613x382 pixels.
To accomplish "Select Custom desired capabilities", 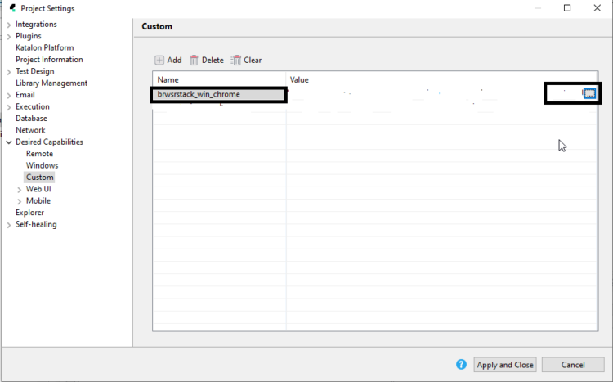I will click(39, 177).
